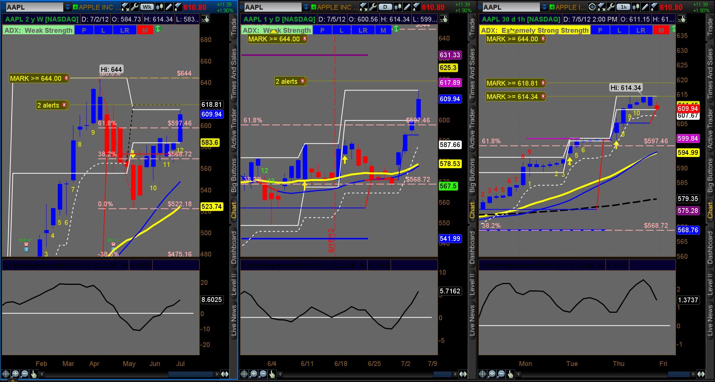
Task: Click the AAPL symbol input in the daily chart
Action: pyautogui.click(x=273, y=7)
